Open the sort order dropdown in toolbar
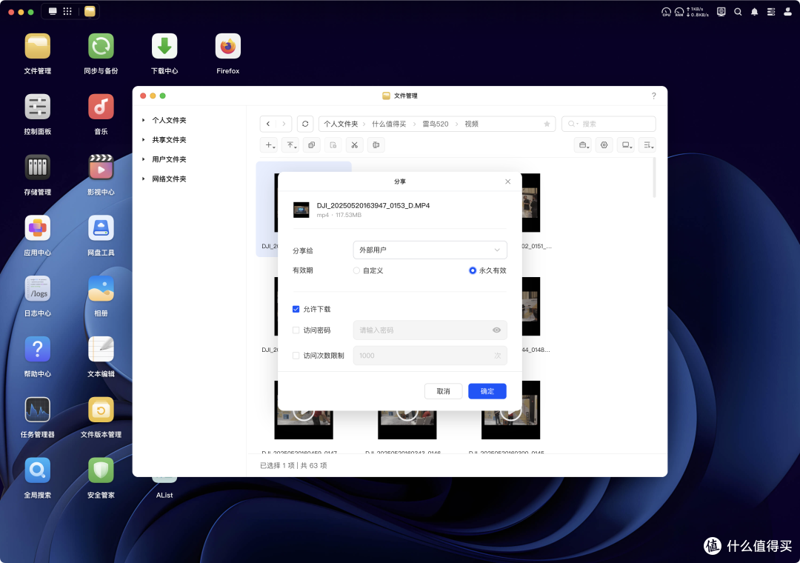 click(x=647, y=145)
